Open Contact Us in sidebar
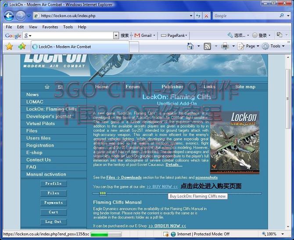 point(39,160)
